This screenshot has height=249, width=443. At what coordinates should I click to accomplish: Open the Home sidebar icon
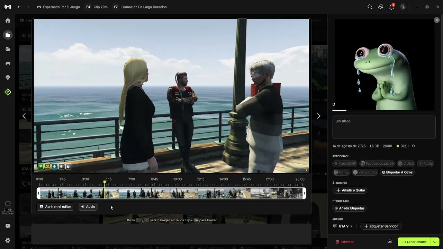coord(8,20)
